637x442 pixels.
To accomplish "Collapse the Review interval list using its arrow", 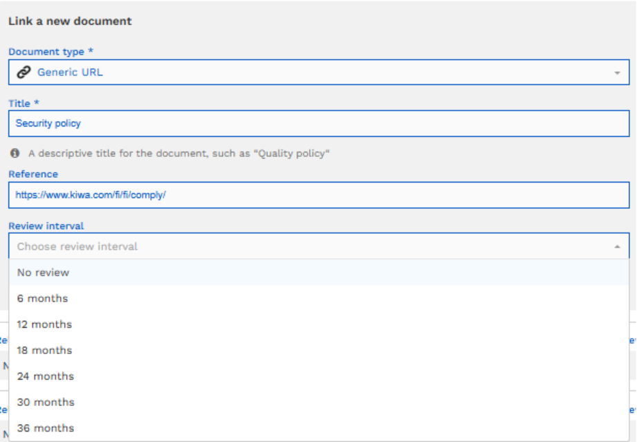I will (617, 246).
